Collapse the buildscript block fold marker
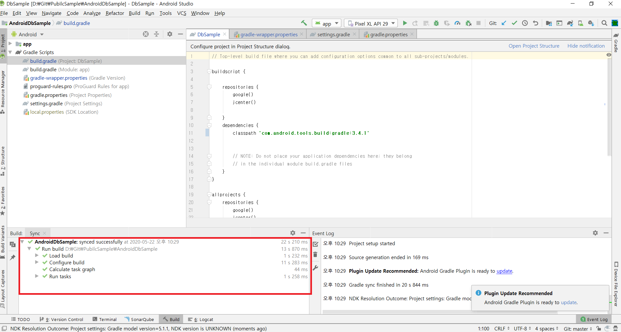 [209, 71]
